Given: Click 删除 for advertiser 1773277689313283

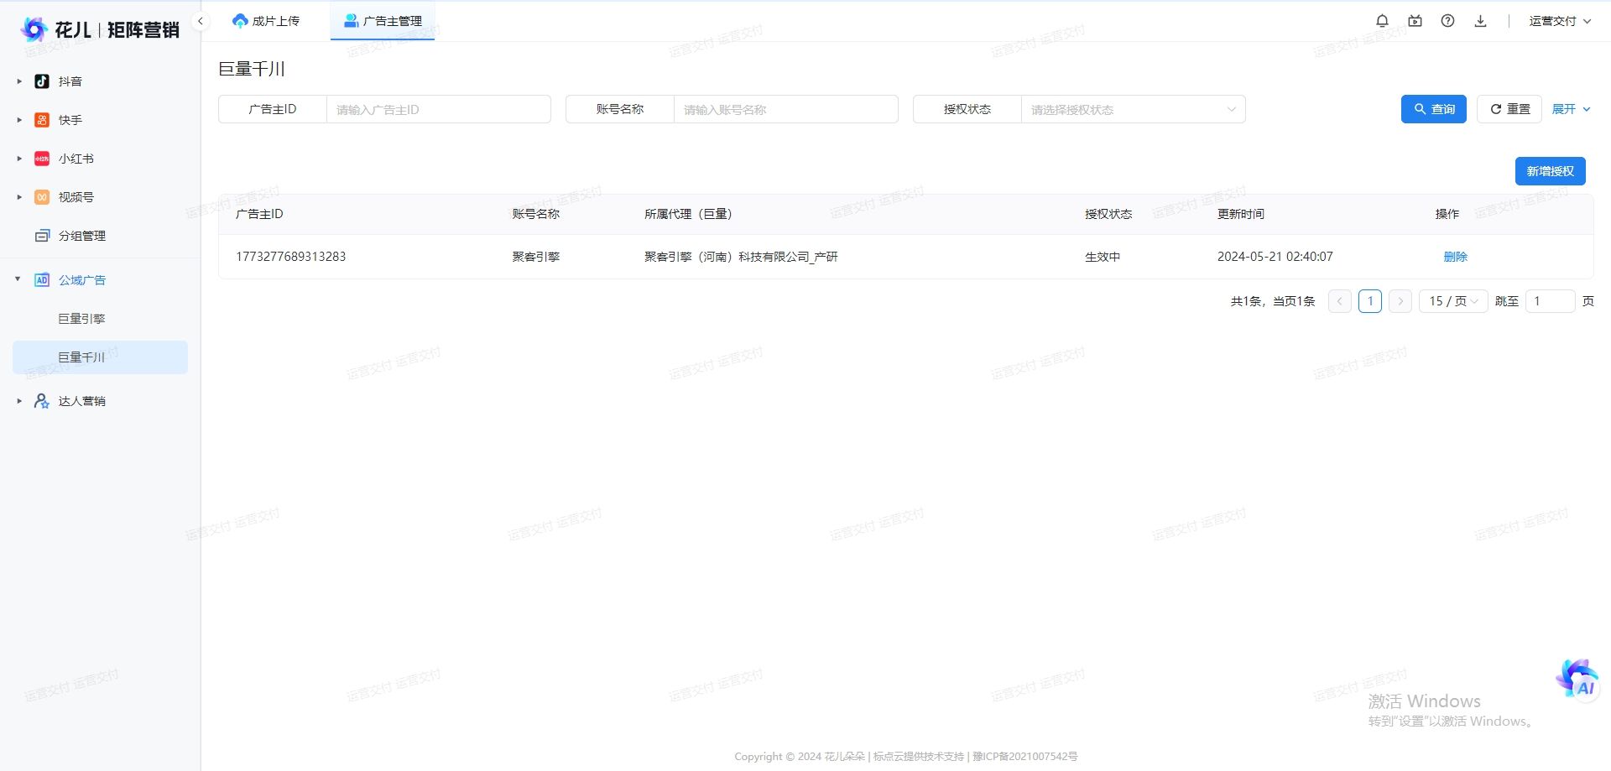Looking at the screenshot, I should pos(1455,257).
